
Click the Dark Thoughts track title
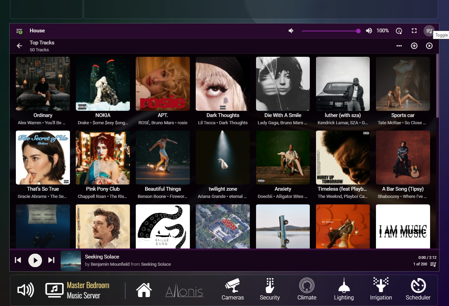tap(223, 115)
